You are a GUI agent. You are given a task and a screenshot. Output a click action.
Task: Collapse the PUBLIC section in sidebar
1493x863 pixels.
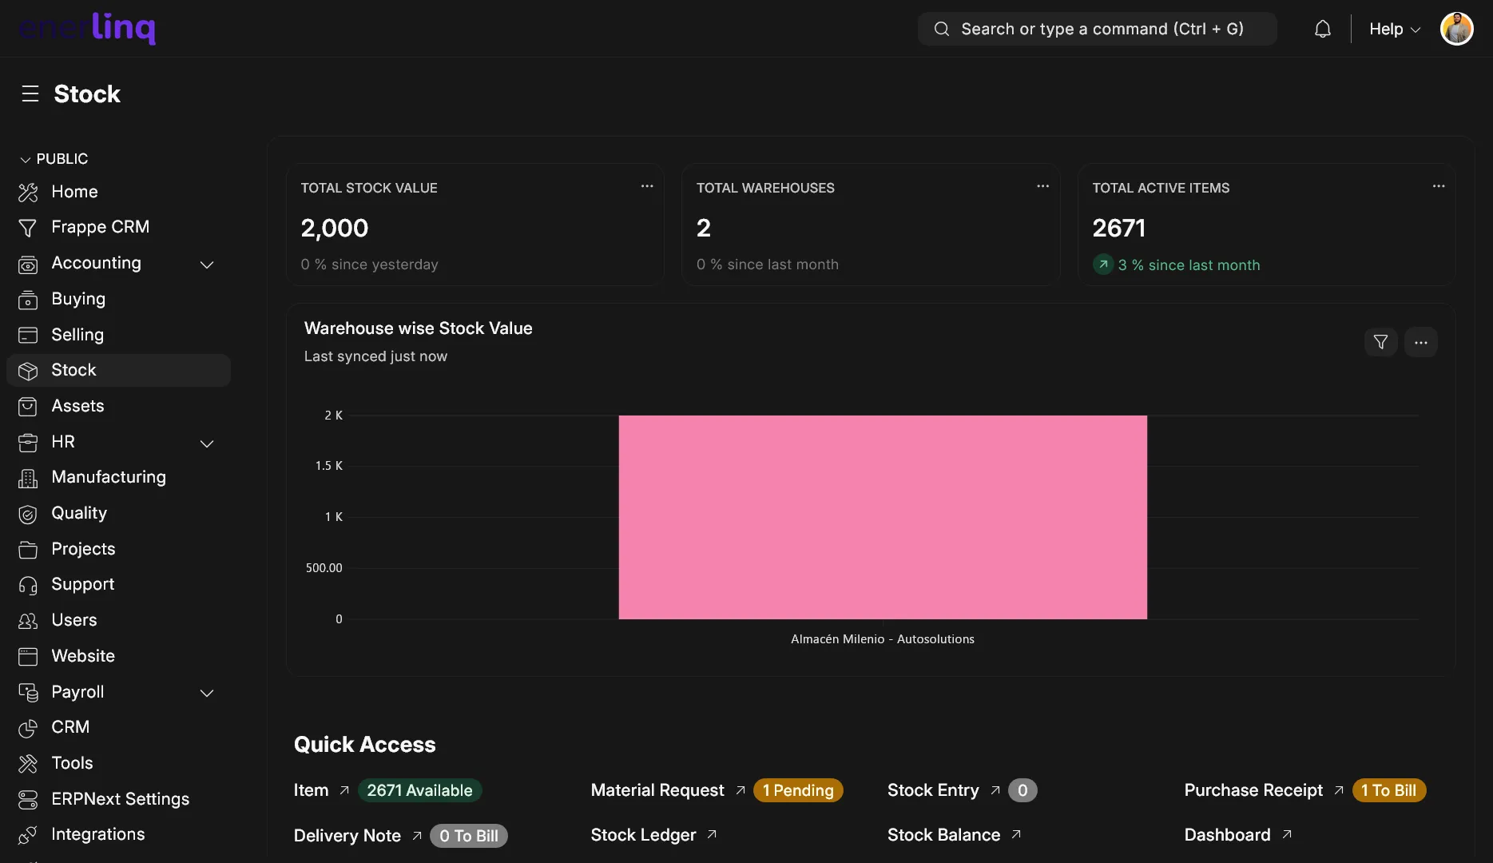coord(23,158)
